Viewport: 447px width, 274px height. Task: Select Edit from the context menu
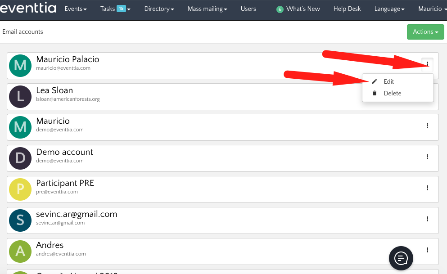(388, 81)
